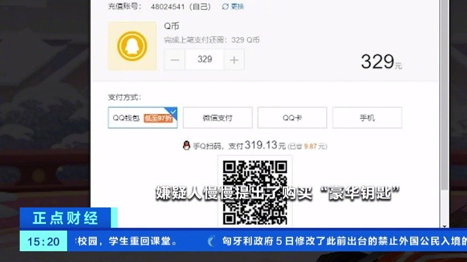
Task: Select 微信支付 payment method
Action: pos(218,118)
